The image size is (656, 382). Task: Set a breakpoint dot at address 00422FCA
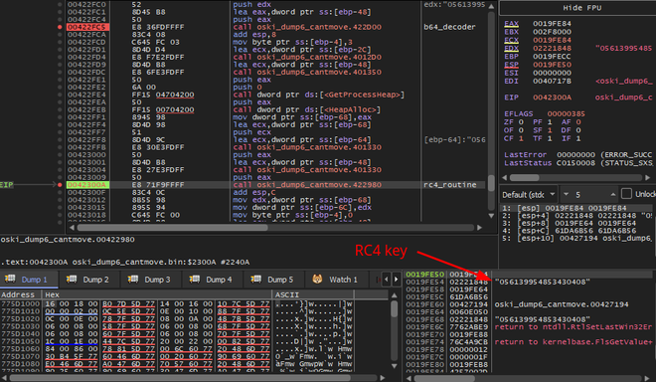60,35
